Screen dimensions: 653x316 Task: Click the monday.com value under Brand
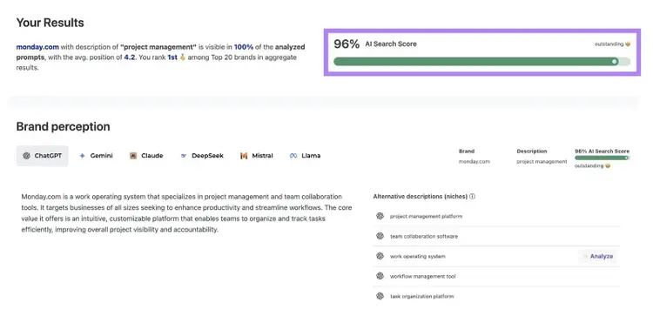[x=475, y=162]
